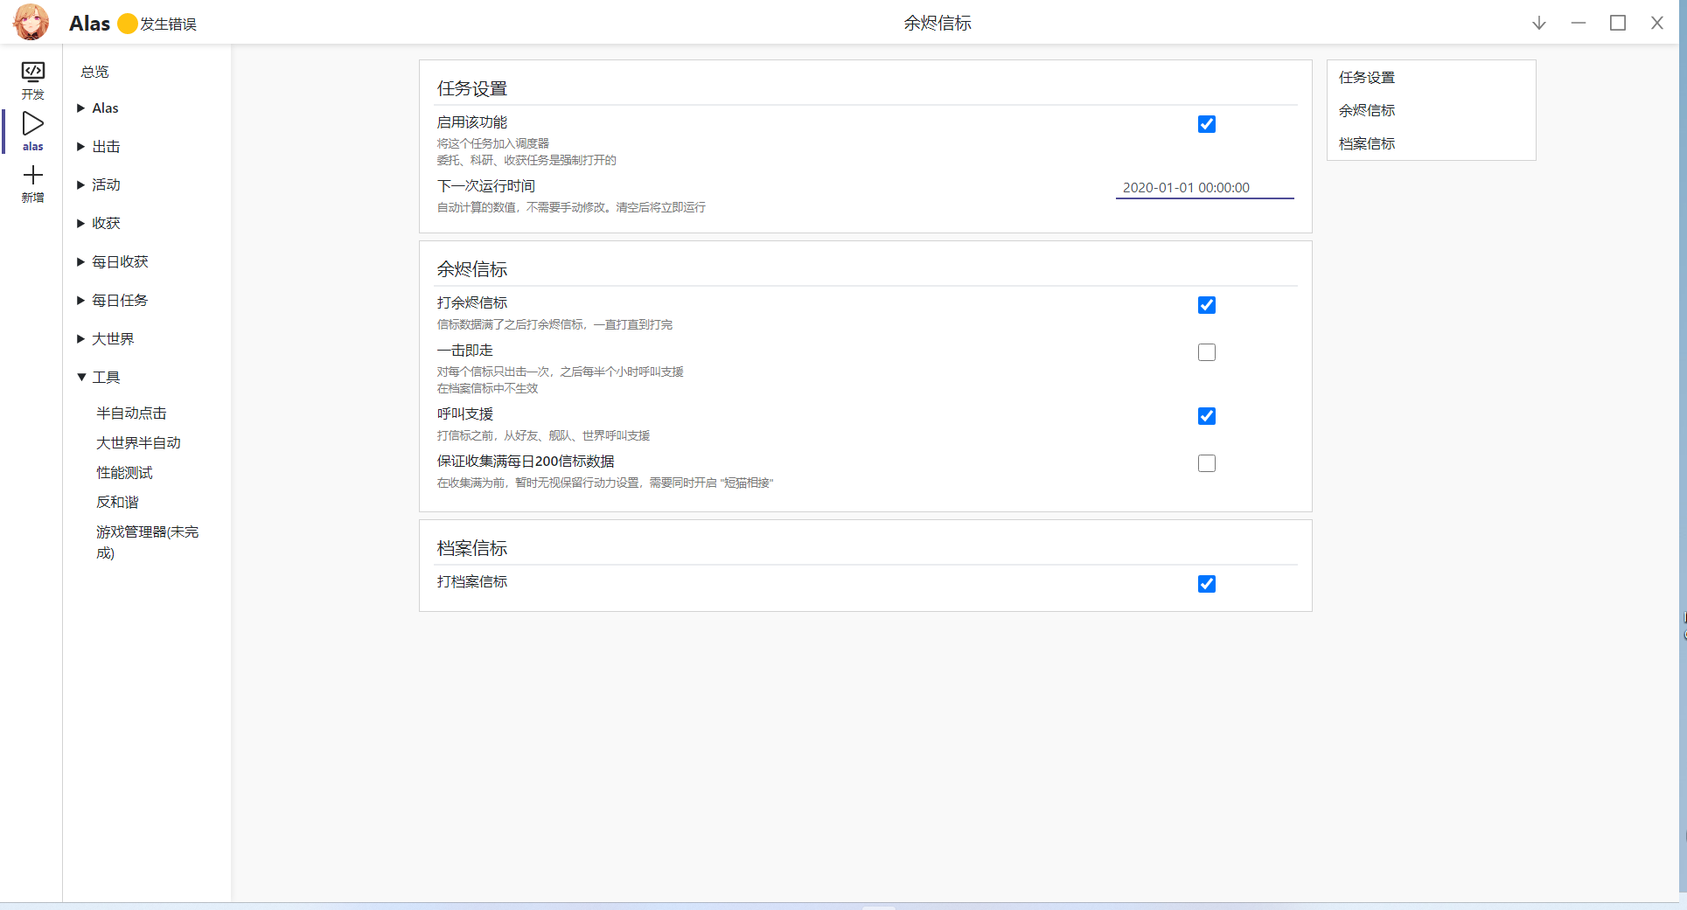The height and width of the screenshot is (910, 1687).
Task: Expand the 大世界 section
Action: point(113,338)
